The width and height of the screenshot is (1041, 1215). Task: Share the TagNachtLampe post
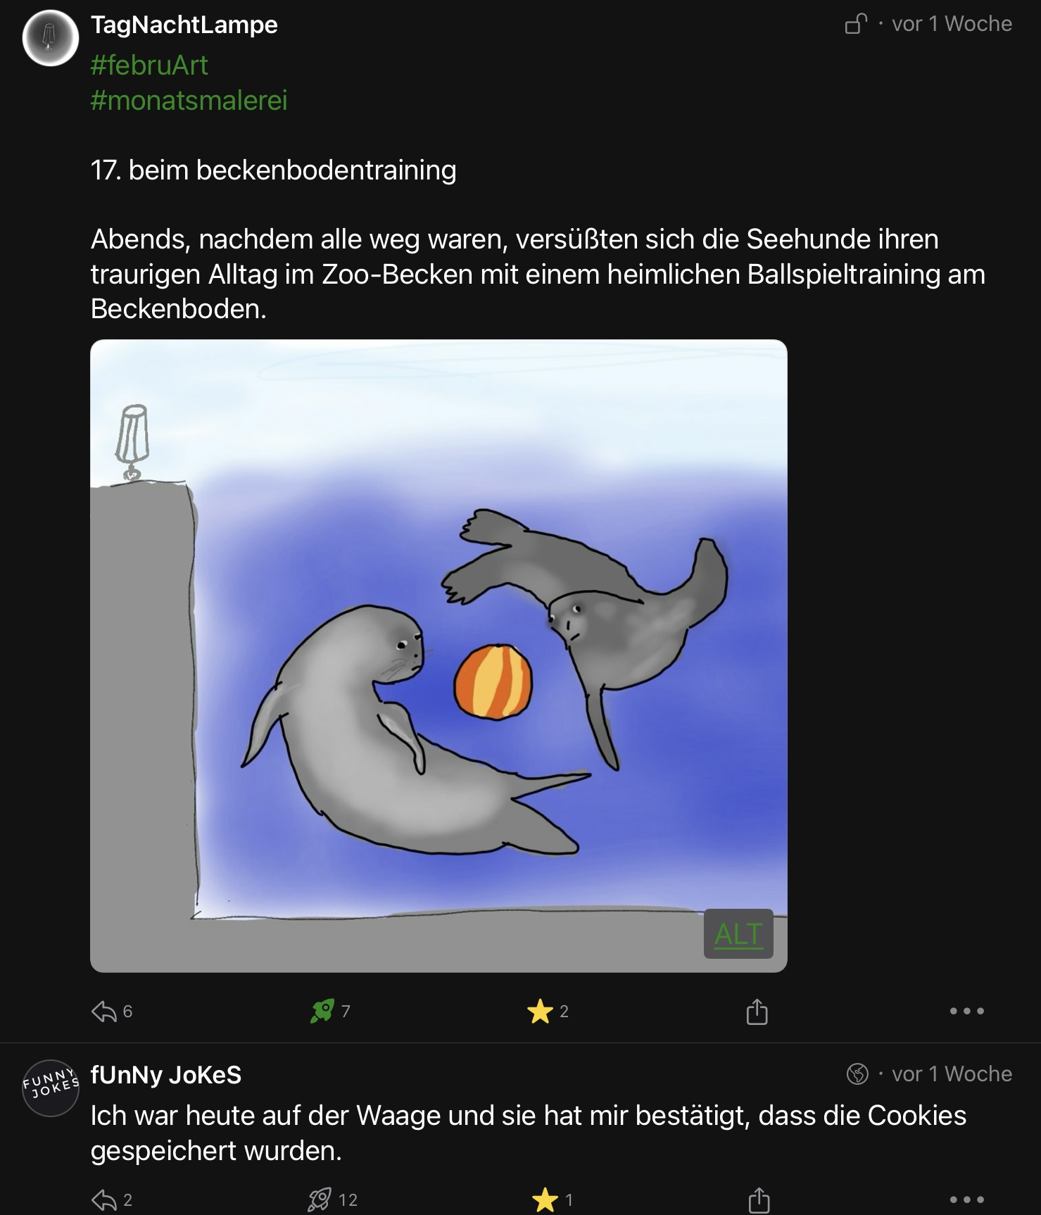point(757,1012)
